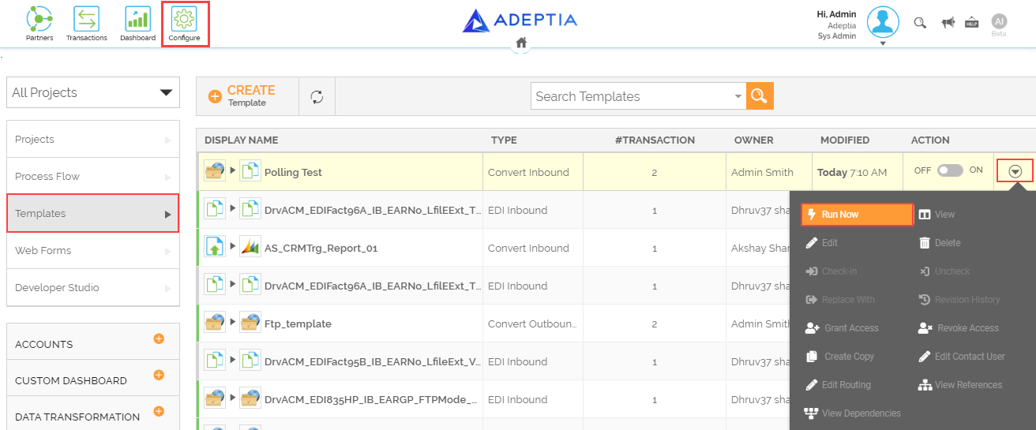This screenshot has width=1036, height=430.
Task: Select Templates in the left sidebar
Action: tap(93, 214)
